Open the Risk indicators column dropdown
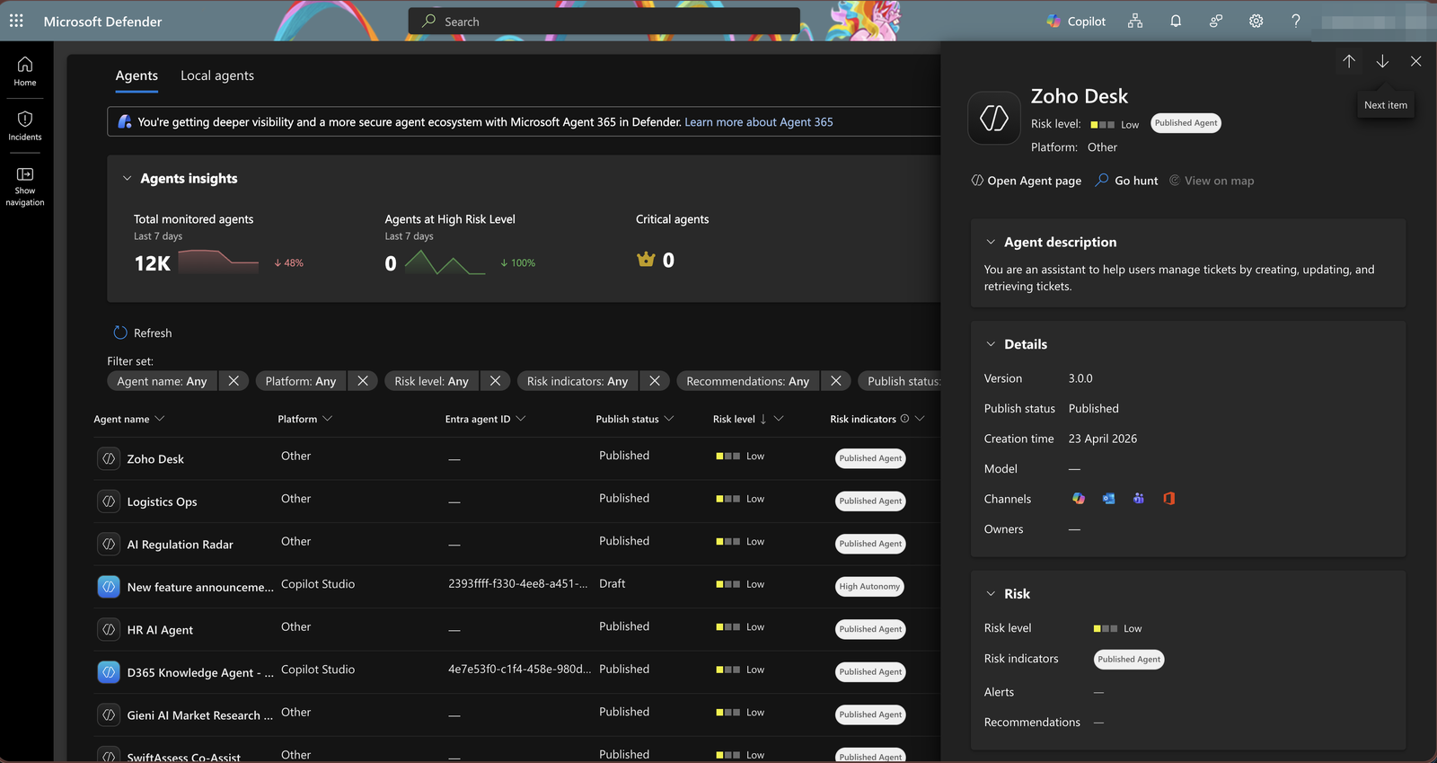This screenshot has height=763, width=1437. (x=920, y=419)
